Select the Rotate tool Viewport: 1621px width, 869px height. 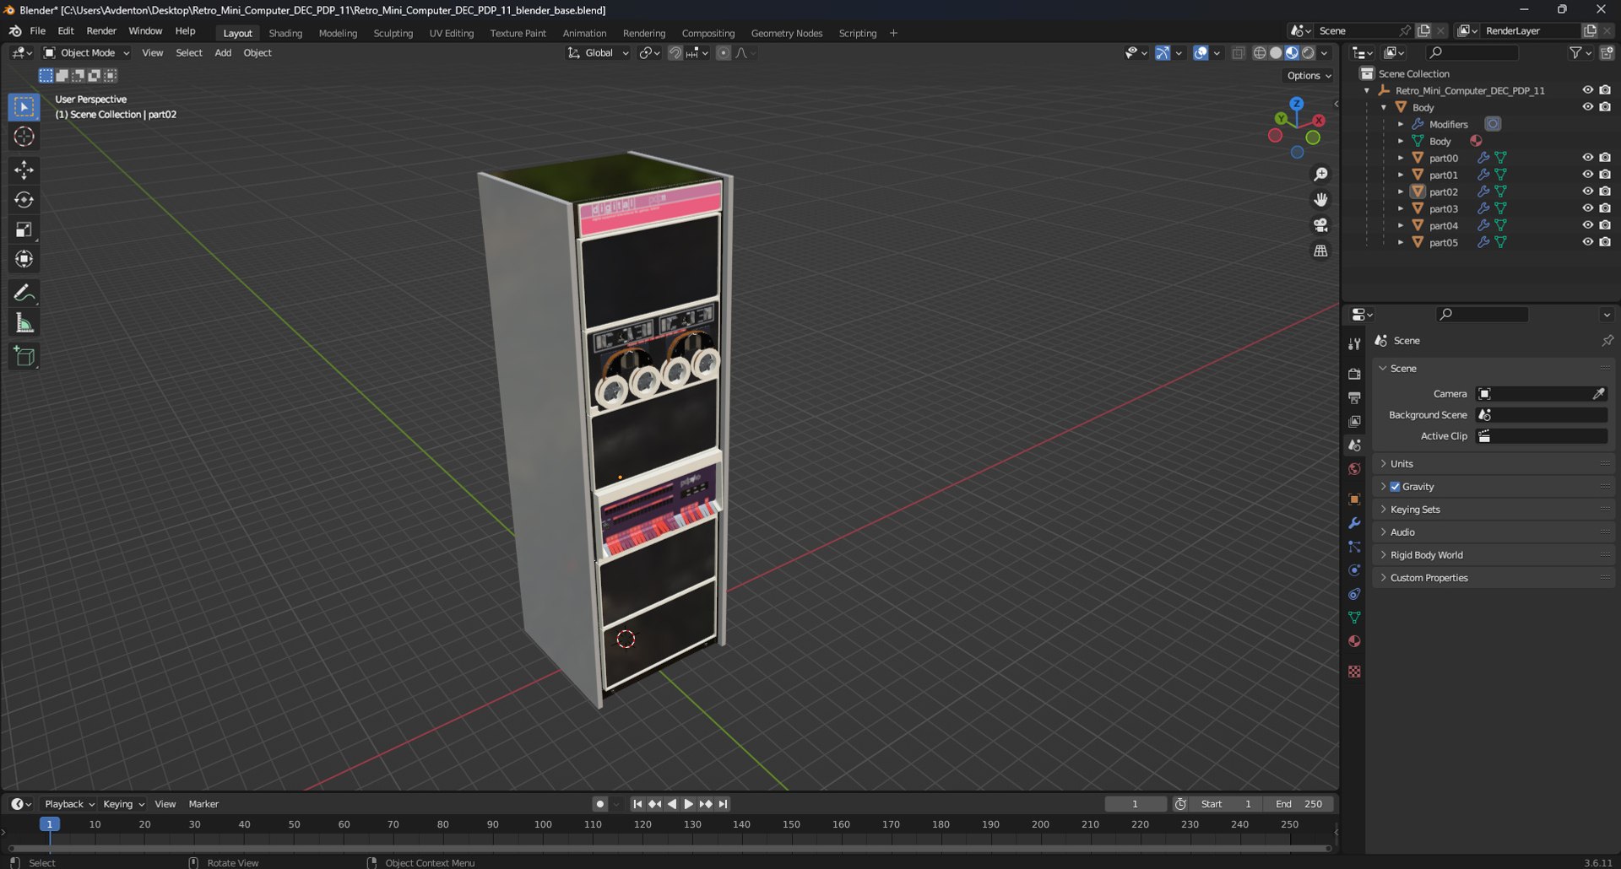click(24, 200)
